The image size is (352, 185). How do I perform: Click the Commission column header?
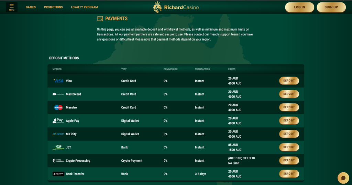(x=170, y=69)
